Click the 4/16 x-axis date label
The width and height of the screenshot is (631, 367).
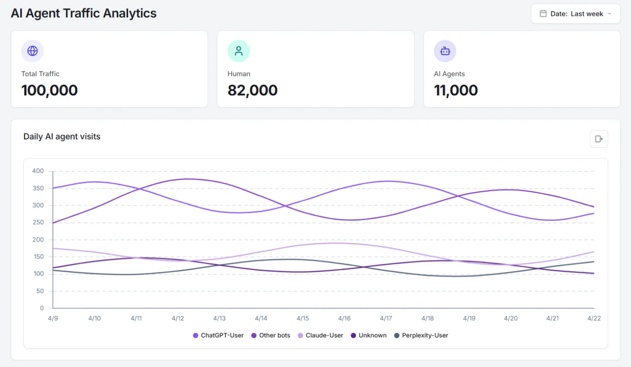click(x=344, y=318)
